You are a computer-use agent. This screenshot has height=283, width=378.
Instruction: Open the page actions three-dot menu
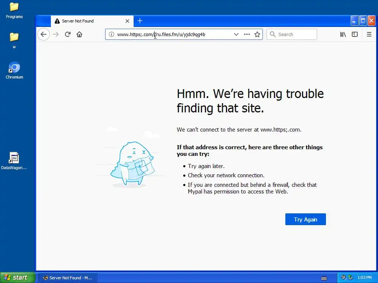(x=247, y=34)
